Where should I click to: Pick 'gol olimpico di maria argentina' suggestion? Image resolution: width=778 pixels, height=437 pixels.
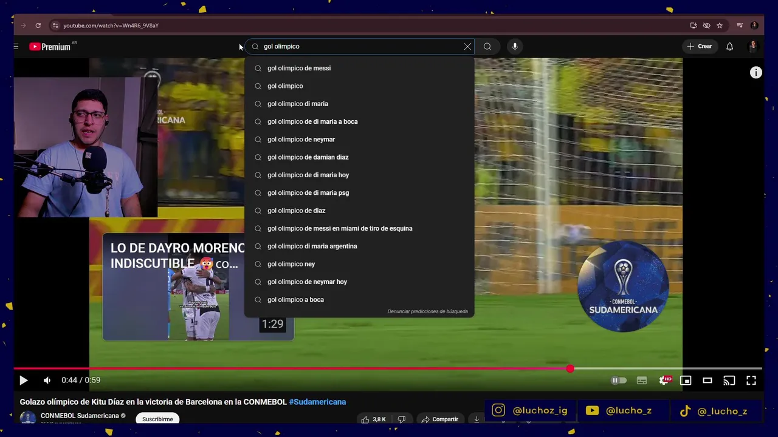[359, 246]
